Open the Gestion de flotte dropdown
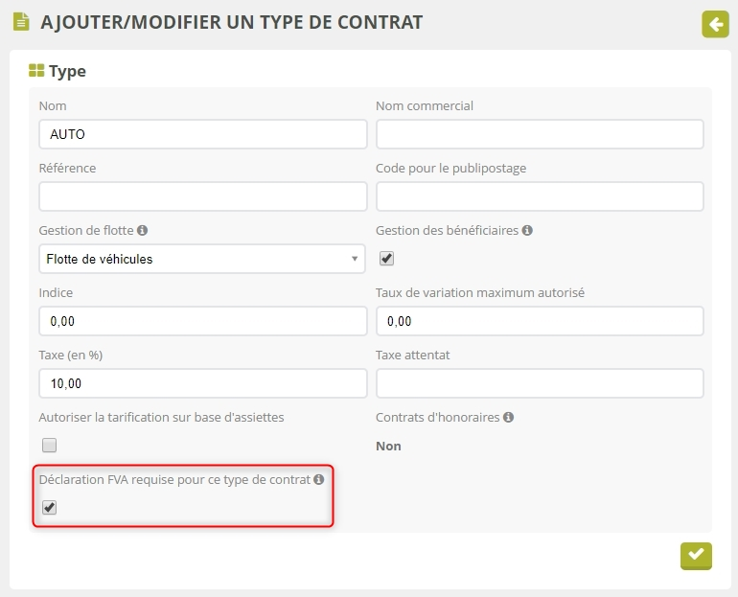This screenshot has width=738, height=597. [202, 259]
